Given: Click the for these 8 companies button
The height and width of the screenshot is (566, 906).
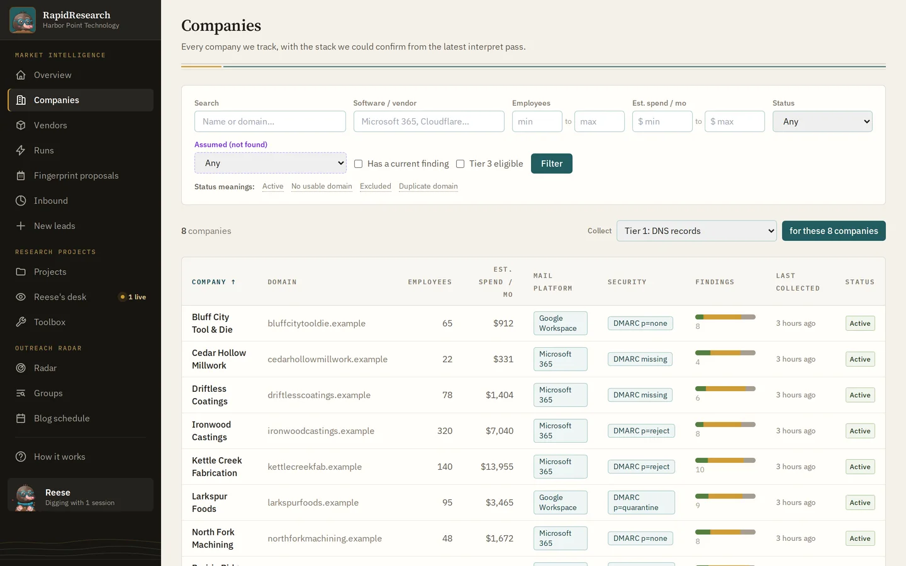Looking at the screenshot, I should tap(834, 231).
